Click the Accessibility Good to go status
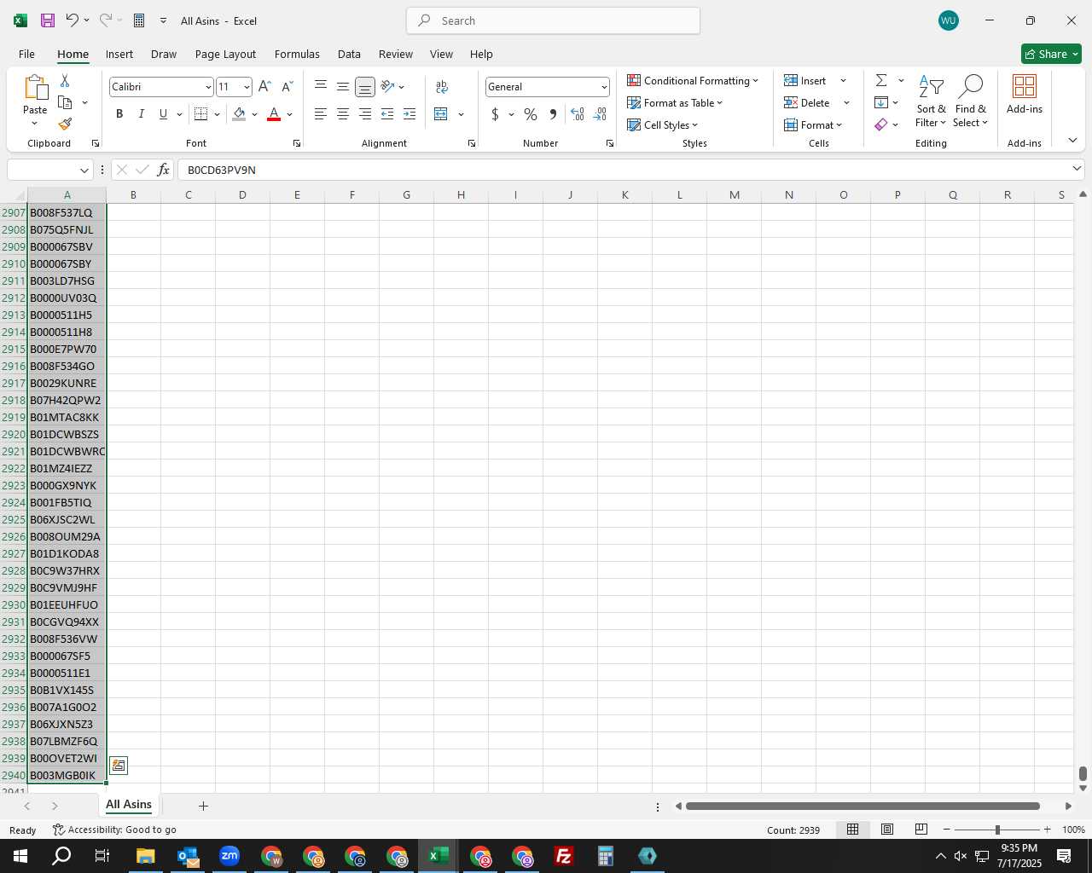The width and height of the screenshot is (1092, 873). [x=114, y=830]
